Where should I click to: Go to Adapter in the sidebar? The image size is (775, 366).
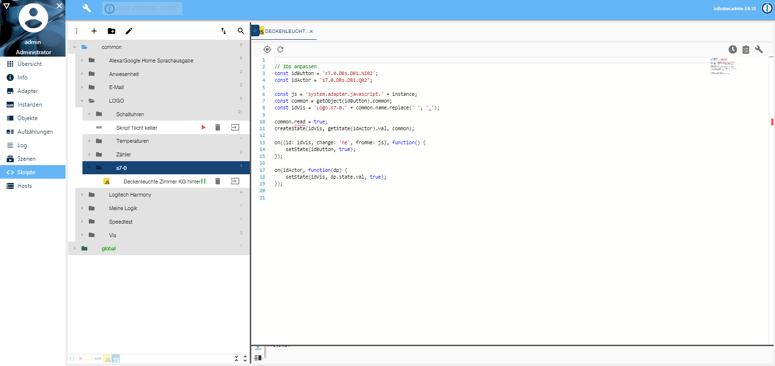pyautogui.click(x=32, y=91)
